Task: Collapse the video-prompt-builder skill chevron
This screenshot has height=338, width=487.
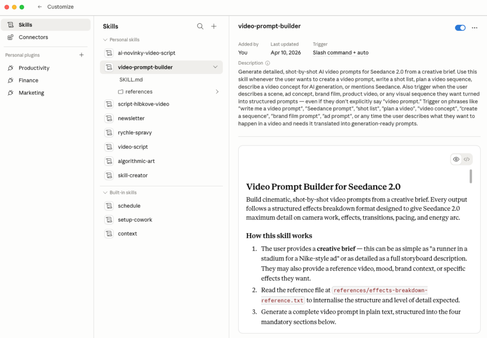Action: (215, 68)
